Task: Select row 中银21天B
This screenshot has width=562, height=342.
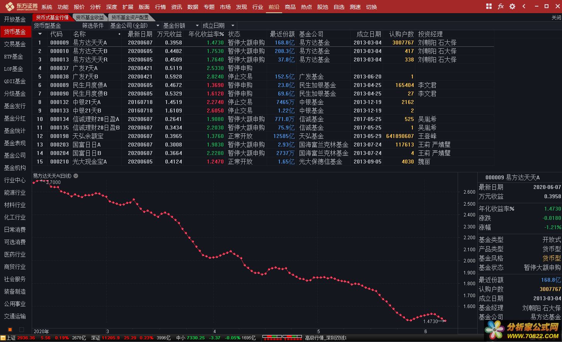Action: [x=263, y=111]
